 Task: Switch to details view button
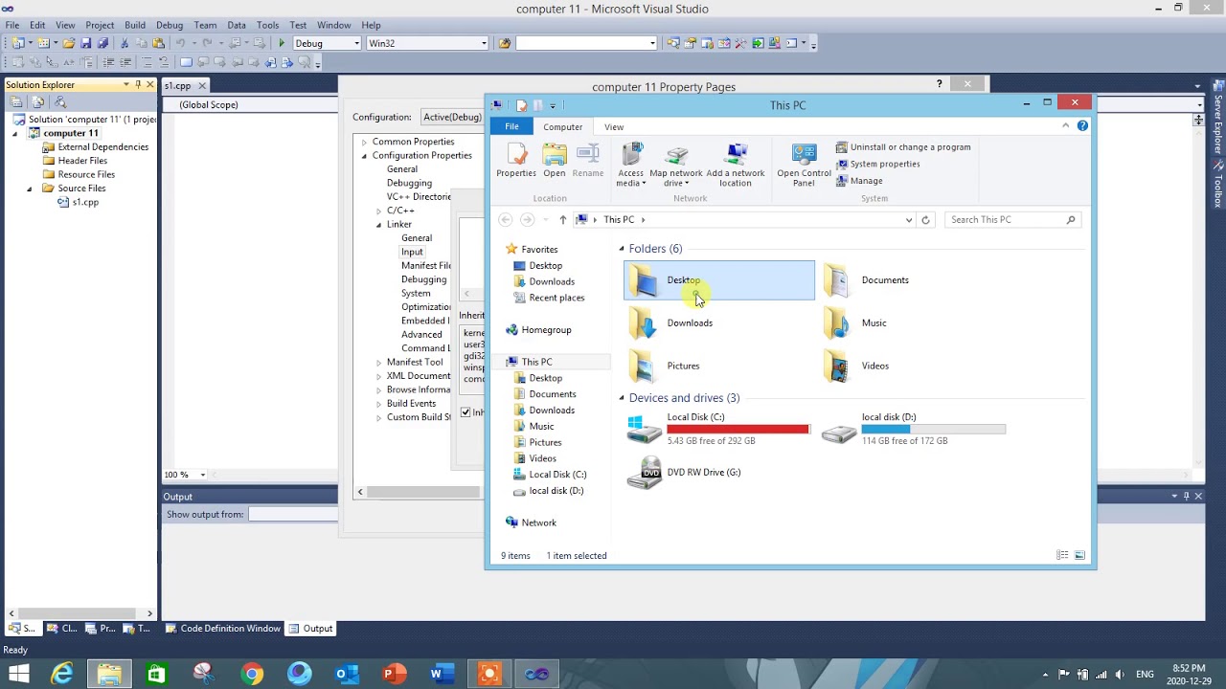pos(1062,555)
